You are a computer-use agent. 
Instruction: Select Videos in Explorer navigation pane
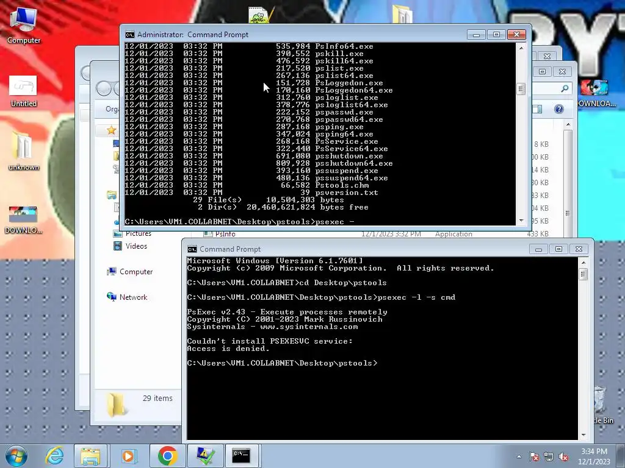pyautogui.click(x=131, y=246)
